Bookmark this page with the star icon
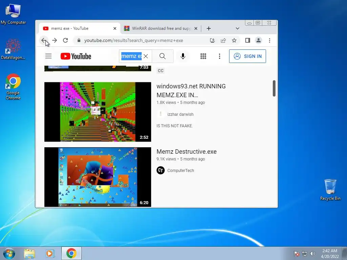This screenshot has width=347, height=260. [x=234, y=41]
